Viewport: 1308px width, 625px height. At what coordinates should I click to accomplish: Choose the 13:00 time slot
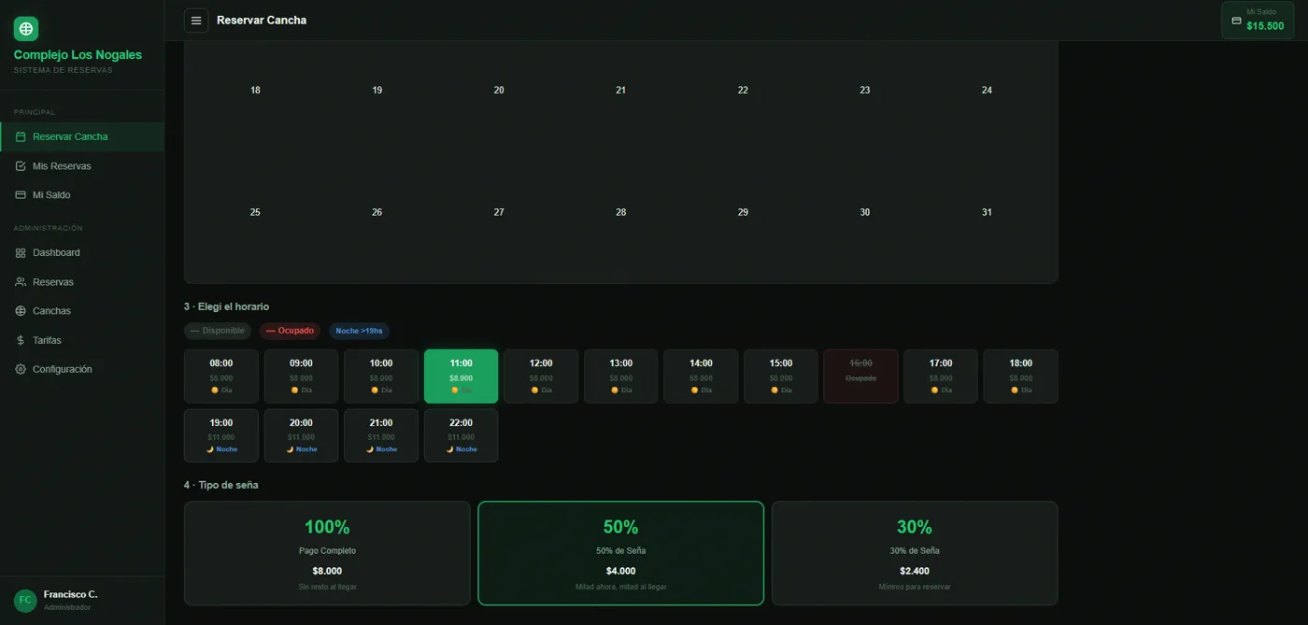pos(621,376)
